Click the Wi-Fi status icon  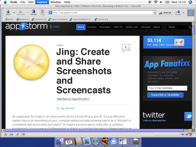click(156, 2)
